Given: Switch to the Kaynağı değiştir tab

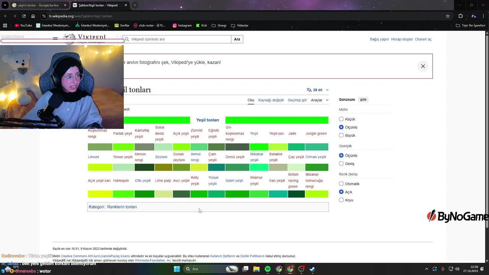Looking at the screenshot, I should click(271, 100).
